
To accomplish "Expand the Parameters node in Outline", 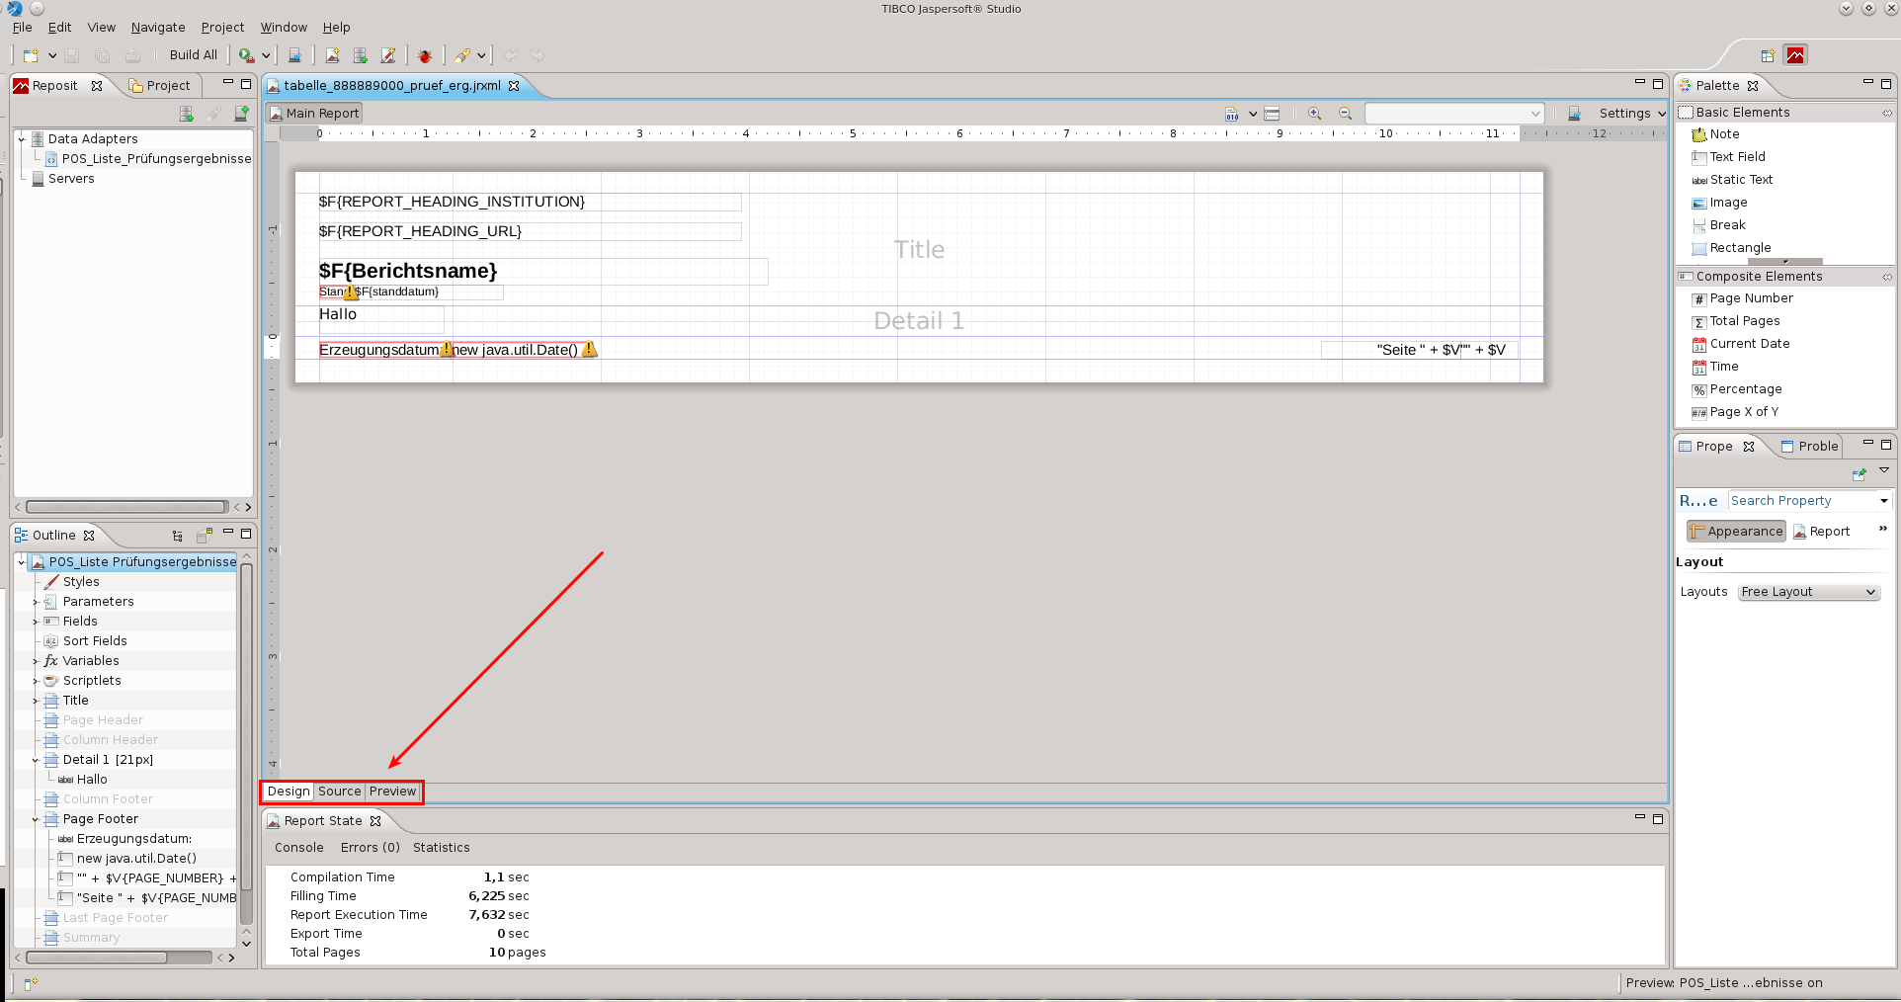I will tap(36, 602).
